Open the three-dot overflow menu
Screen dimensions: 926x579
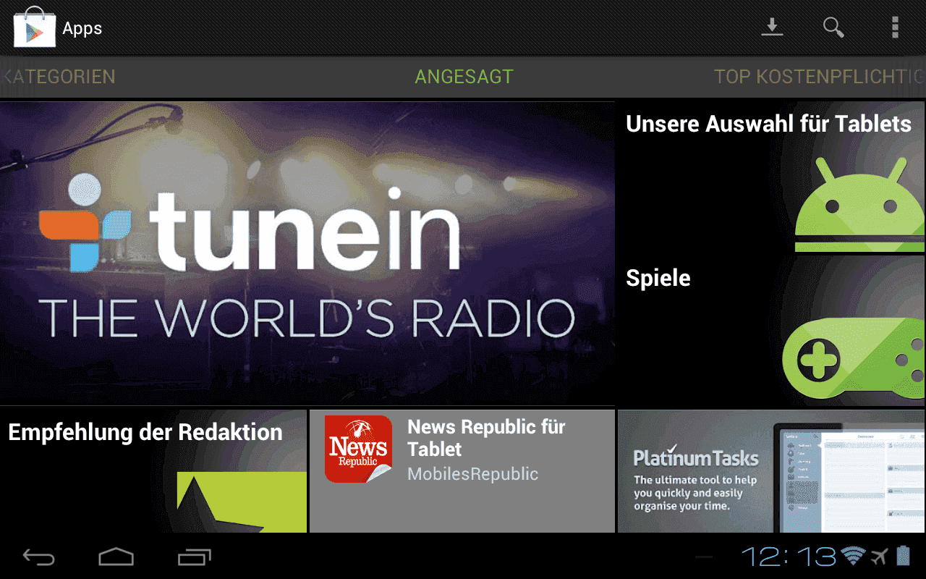[x=895, y=28]
